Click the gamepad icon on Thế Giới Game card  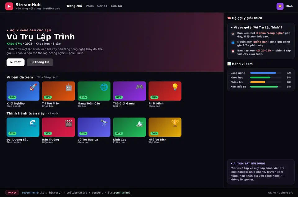click(139, 87)
